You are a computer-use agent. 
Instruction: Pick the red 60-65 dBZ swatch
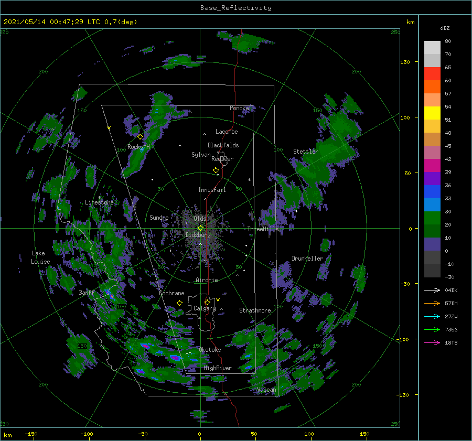click(432, 74)
